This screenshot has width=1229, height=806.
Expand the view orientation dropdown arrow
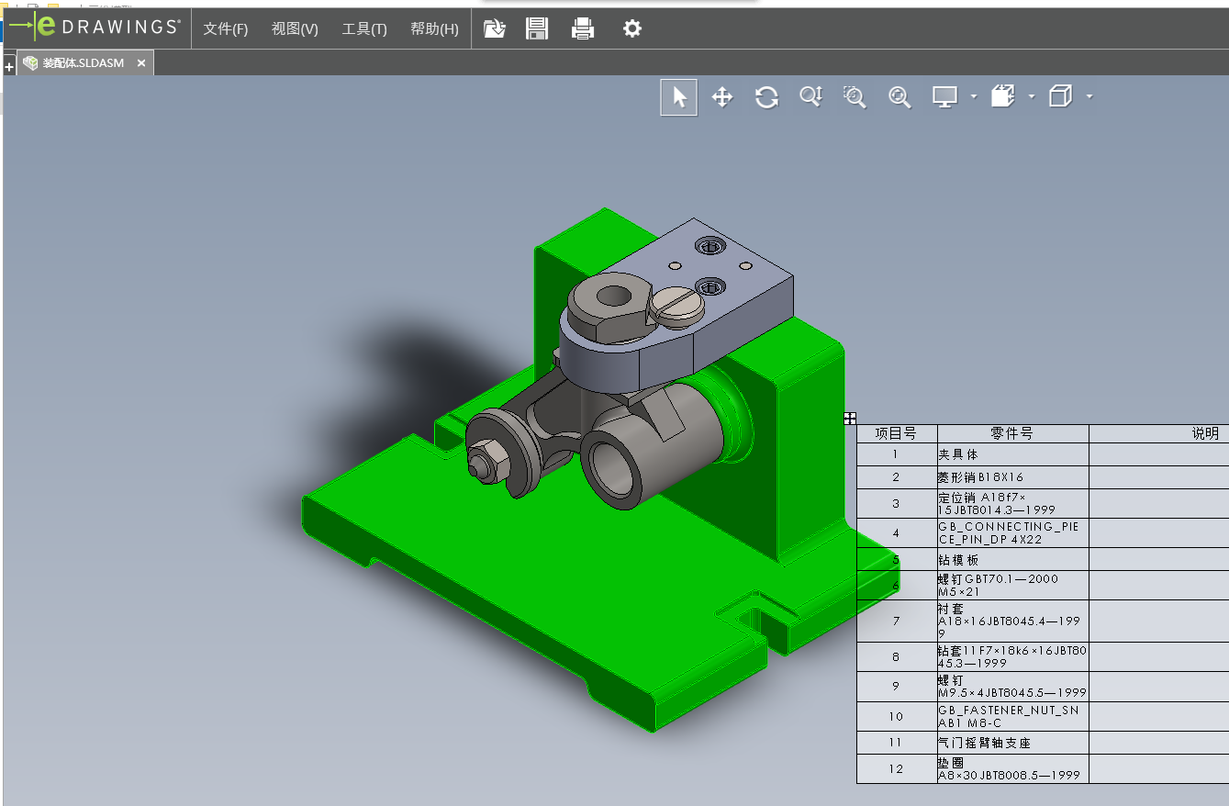click(x=1032, y=96)
